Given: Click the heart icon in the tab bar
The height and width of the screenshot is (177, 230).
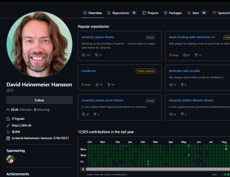Looking at the screenshot, I should (x=214, y=13).
